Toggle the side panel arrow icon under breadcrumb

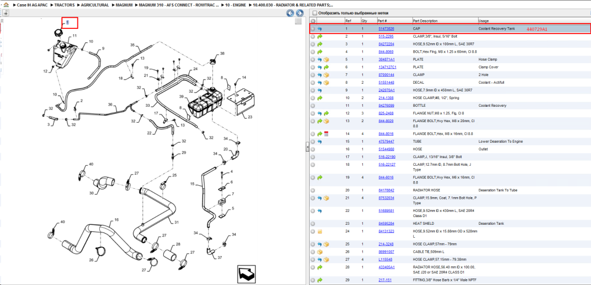pyautogui.click(x=6, y=13)
